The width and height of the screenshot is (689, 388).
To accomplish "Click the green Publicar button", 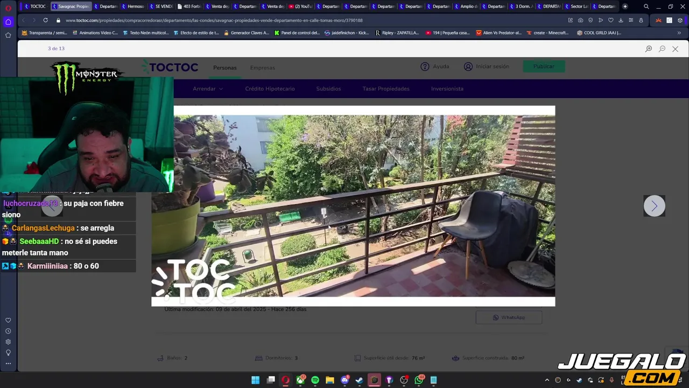I will click(544, 66).
